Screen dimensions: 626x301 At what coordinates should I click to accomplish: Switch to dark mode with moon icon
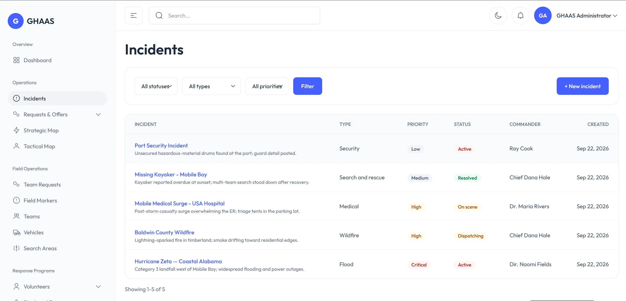[x=498, y=15]
